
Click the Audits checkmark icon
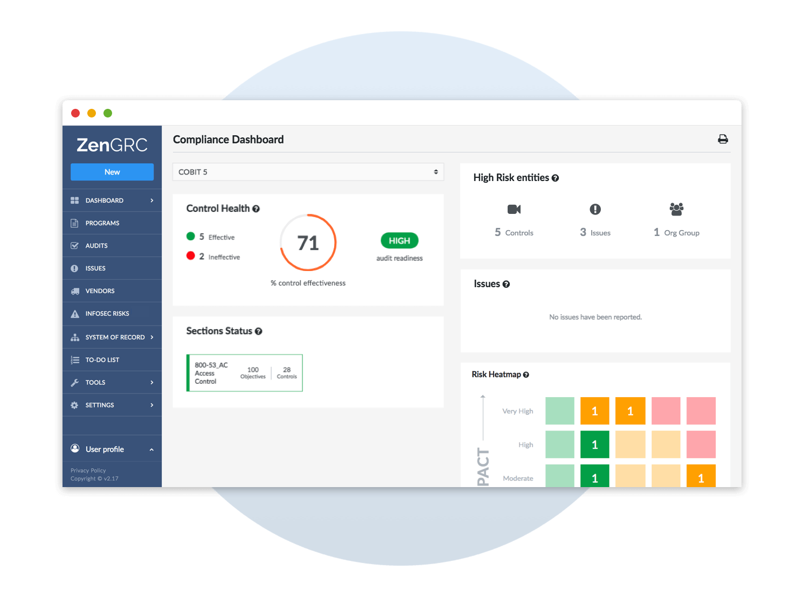pyautogui.click(x=75, y=246)
